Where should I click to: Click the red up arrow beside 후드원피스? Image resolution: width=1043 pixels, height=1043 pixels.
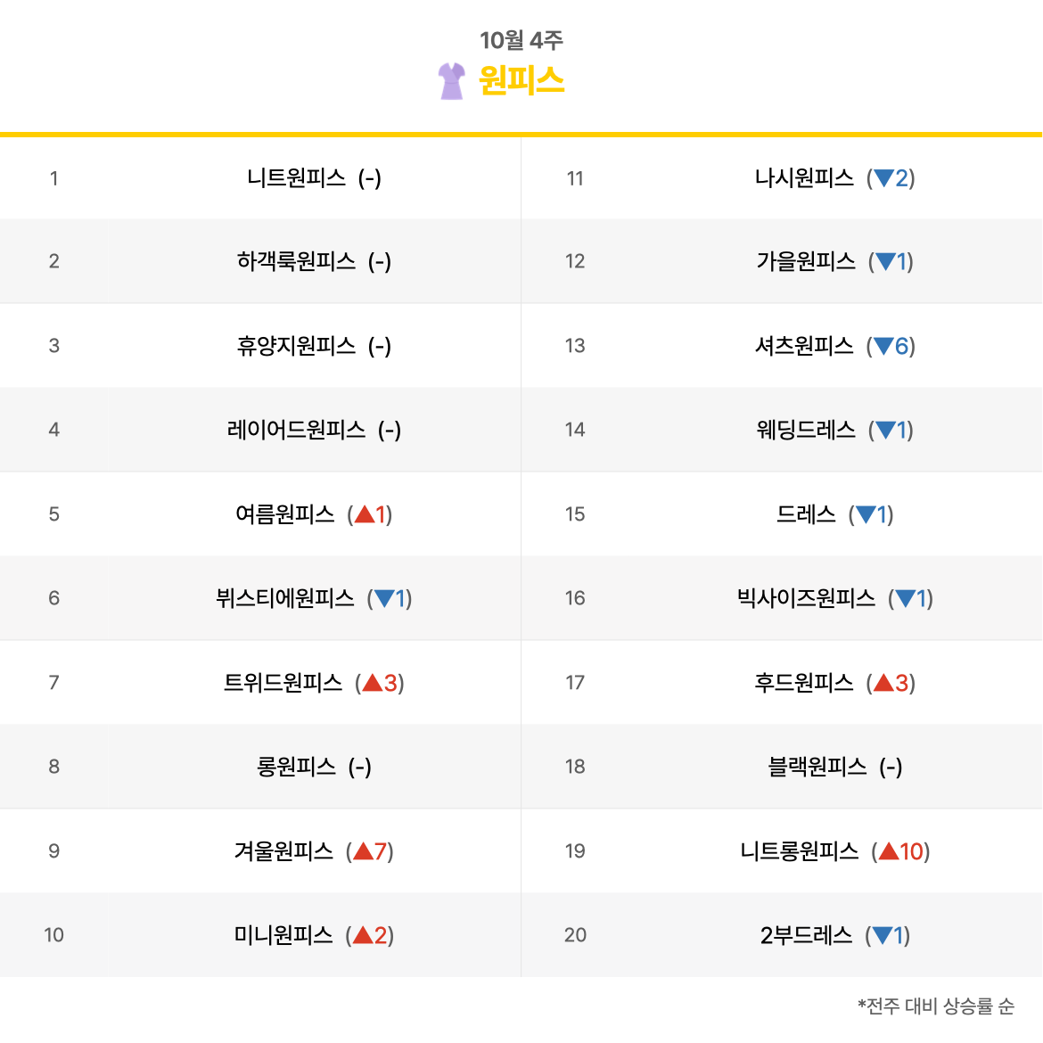point(883,683)
